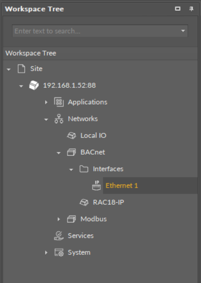This screenshot has height=283, width=201.
Task: Select the Ethernet 1 tree item
Action: (122, 186)
